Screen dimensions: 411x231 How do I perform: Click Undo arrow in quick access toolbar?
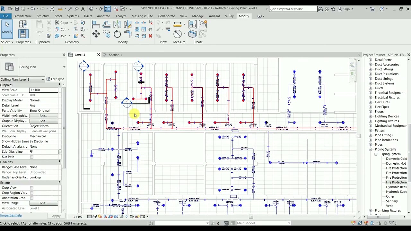tap(32, 9)
